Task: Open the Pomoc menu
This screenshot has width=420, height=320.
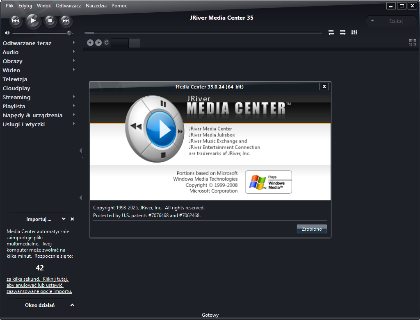Action: [x=119, y=6]
